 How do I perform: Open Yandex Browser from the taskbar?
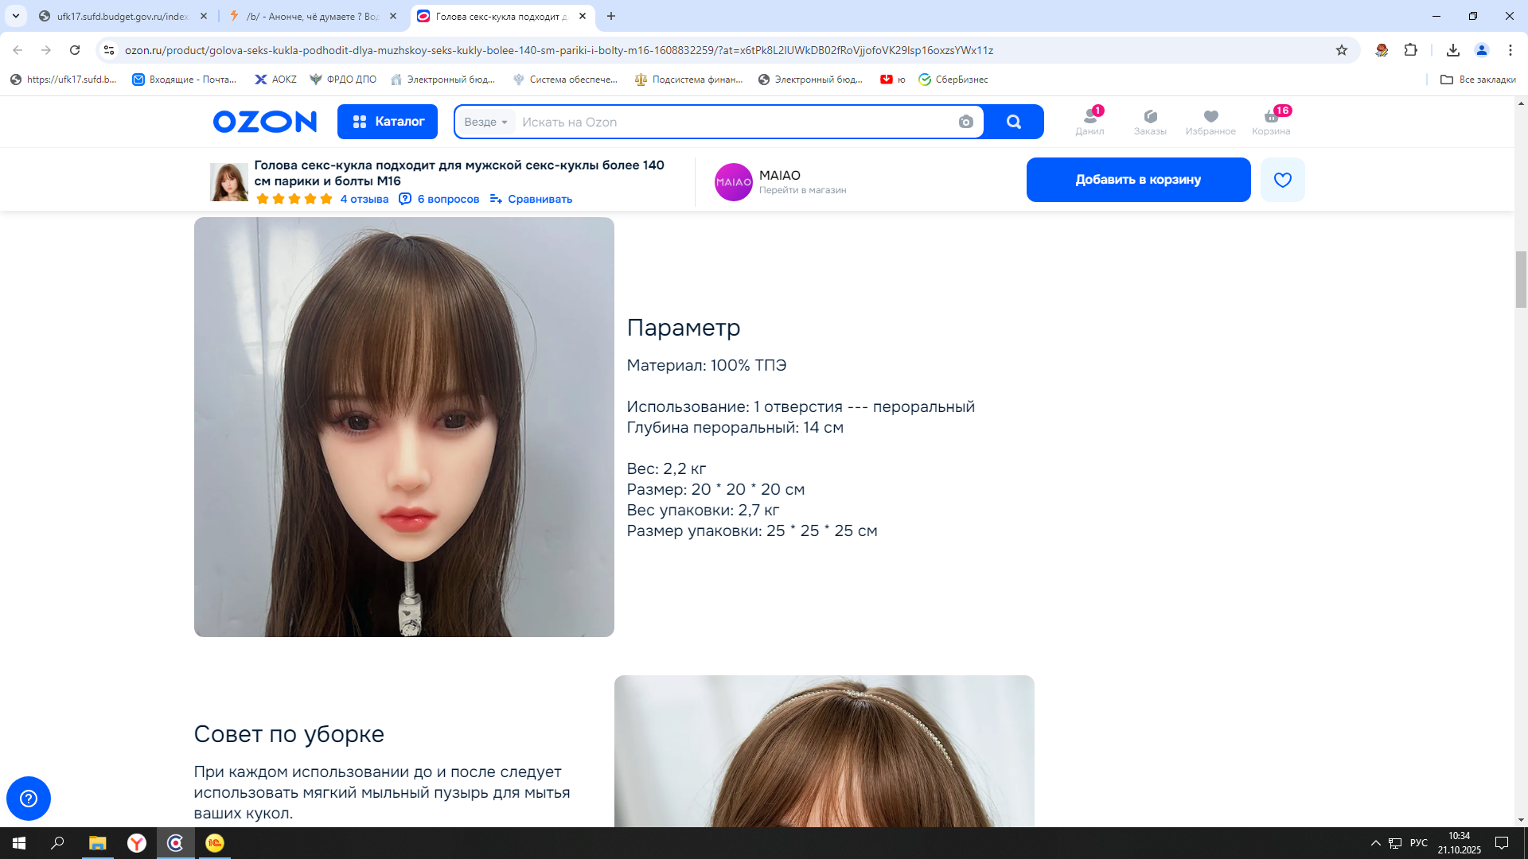coord(137,843)
